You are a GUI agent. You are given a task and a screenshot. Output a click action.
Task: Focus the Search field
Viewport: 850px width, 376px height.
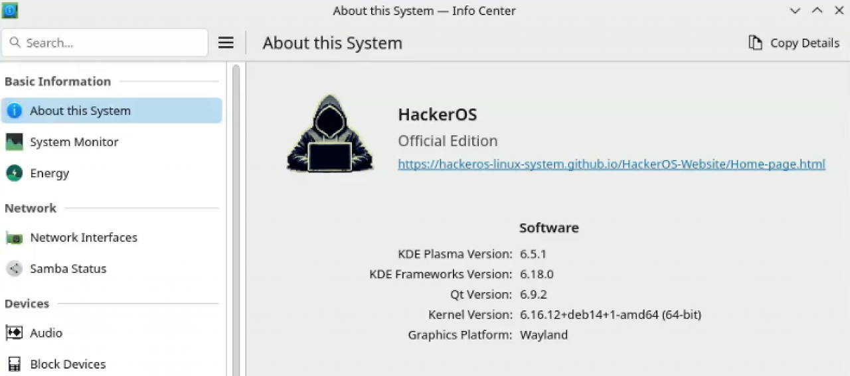tap(105, 43)
